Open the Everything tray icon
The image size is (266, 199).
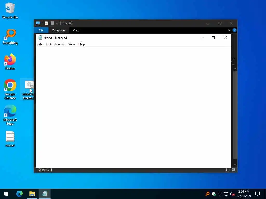pos(208,194)
